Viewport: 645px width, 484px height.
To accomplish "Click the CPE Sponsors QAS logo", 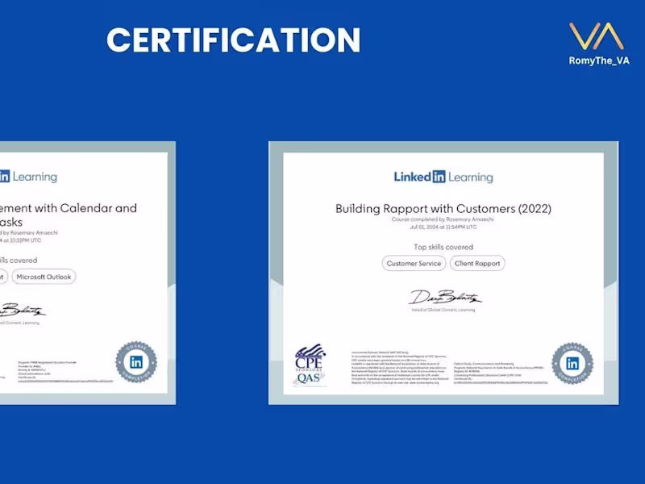I will (310, 365).
